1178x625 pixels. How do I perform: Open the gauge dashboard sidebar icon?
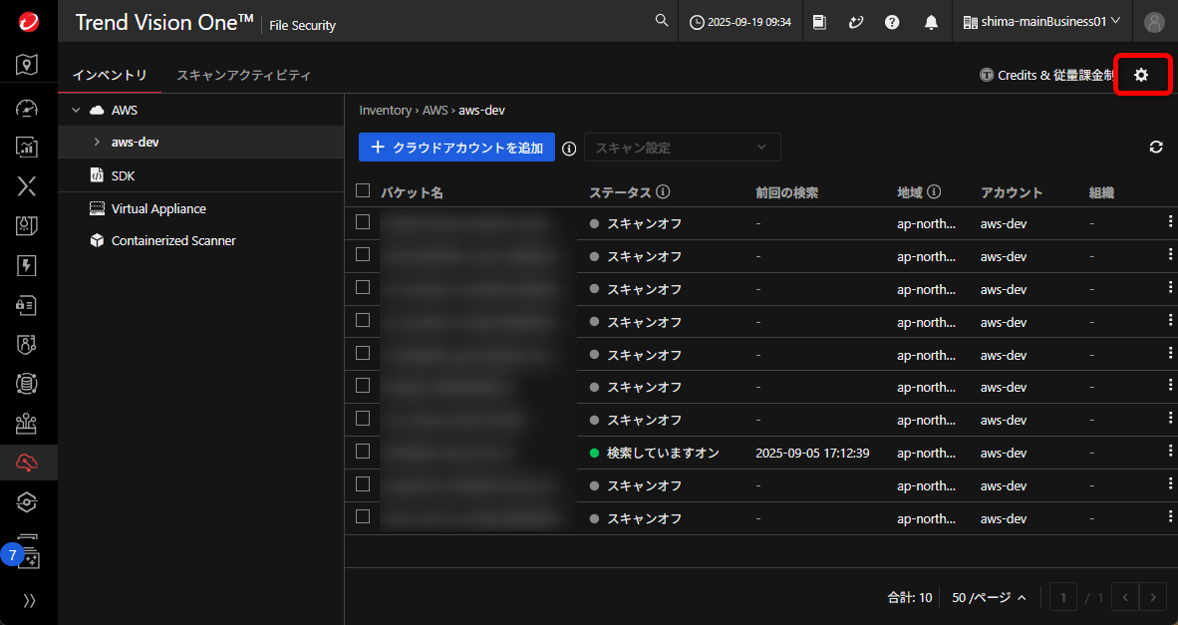[x=26, y=109]
